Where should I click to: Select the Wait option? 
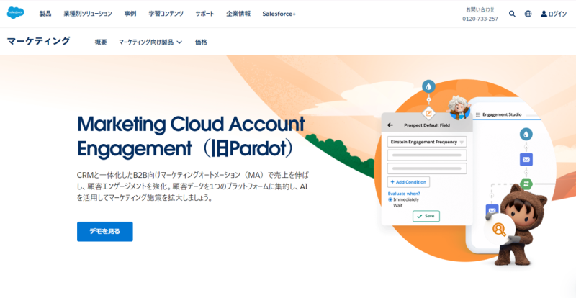pyautogui.click(x=398, y=205)
